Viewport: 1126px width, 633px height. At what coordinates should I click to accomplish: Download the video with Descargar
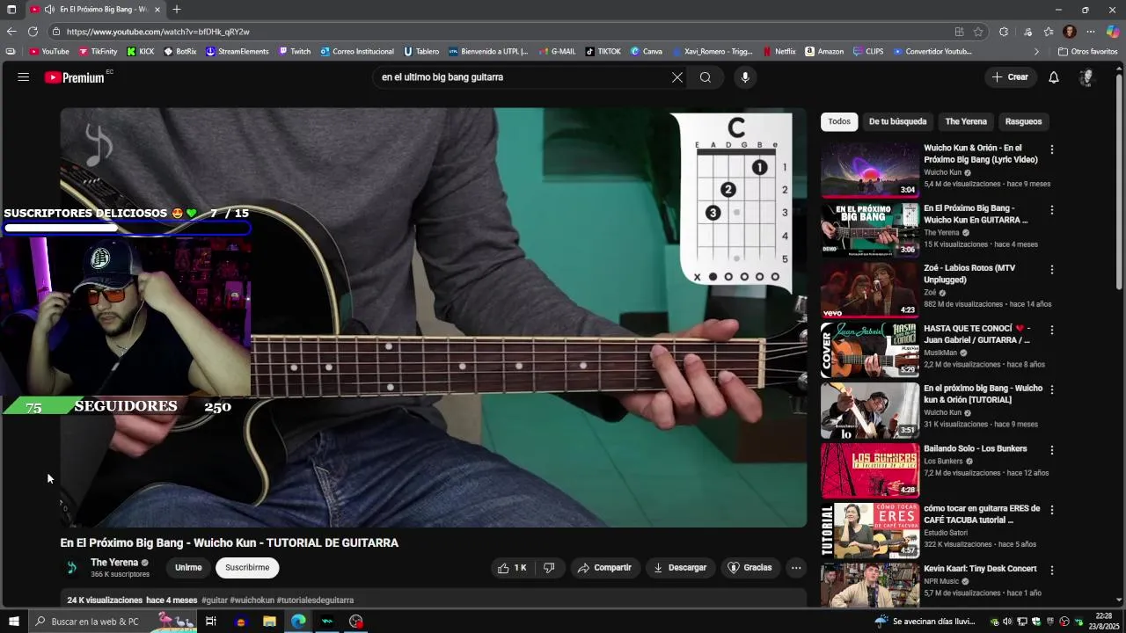(x=680, y=568)
